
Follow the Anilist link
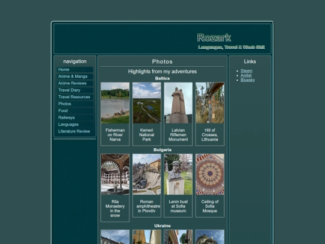(x=246, y=75)
